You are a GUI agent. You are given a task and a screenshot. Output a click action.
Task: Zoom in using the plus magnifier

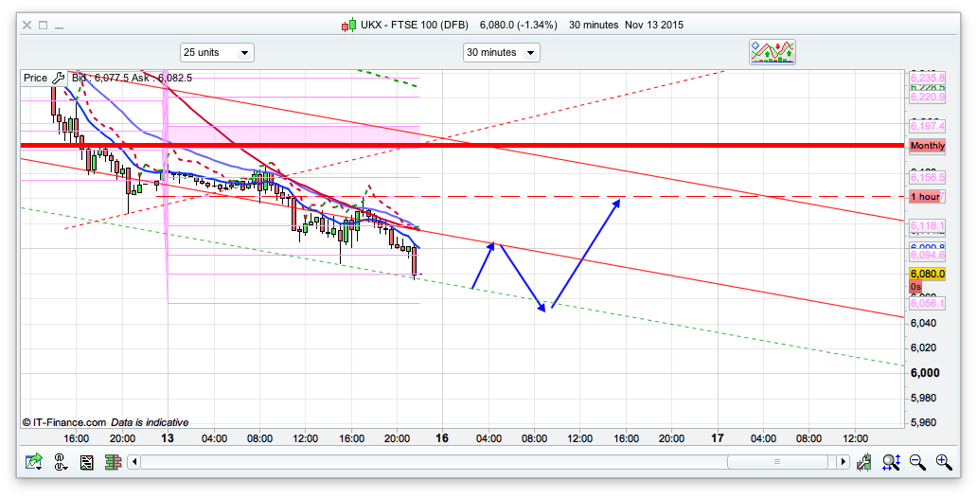pyautogui.click(x=944, y=462)
